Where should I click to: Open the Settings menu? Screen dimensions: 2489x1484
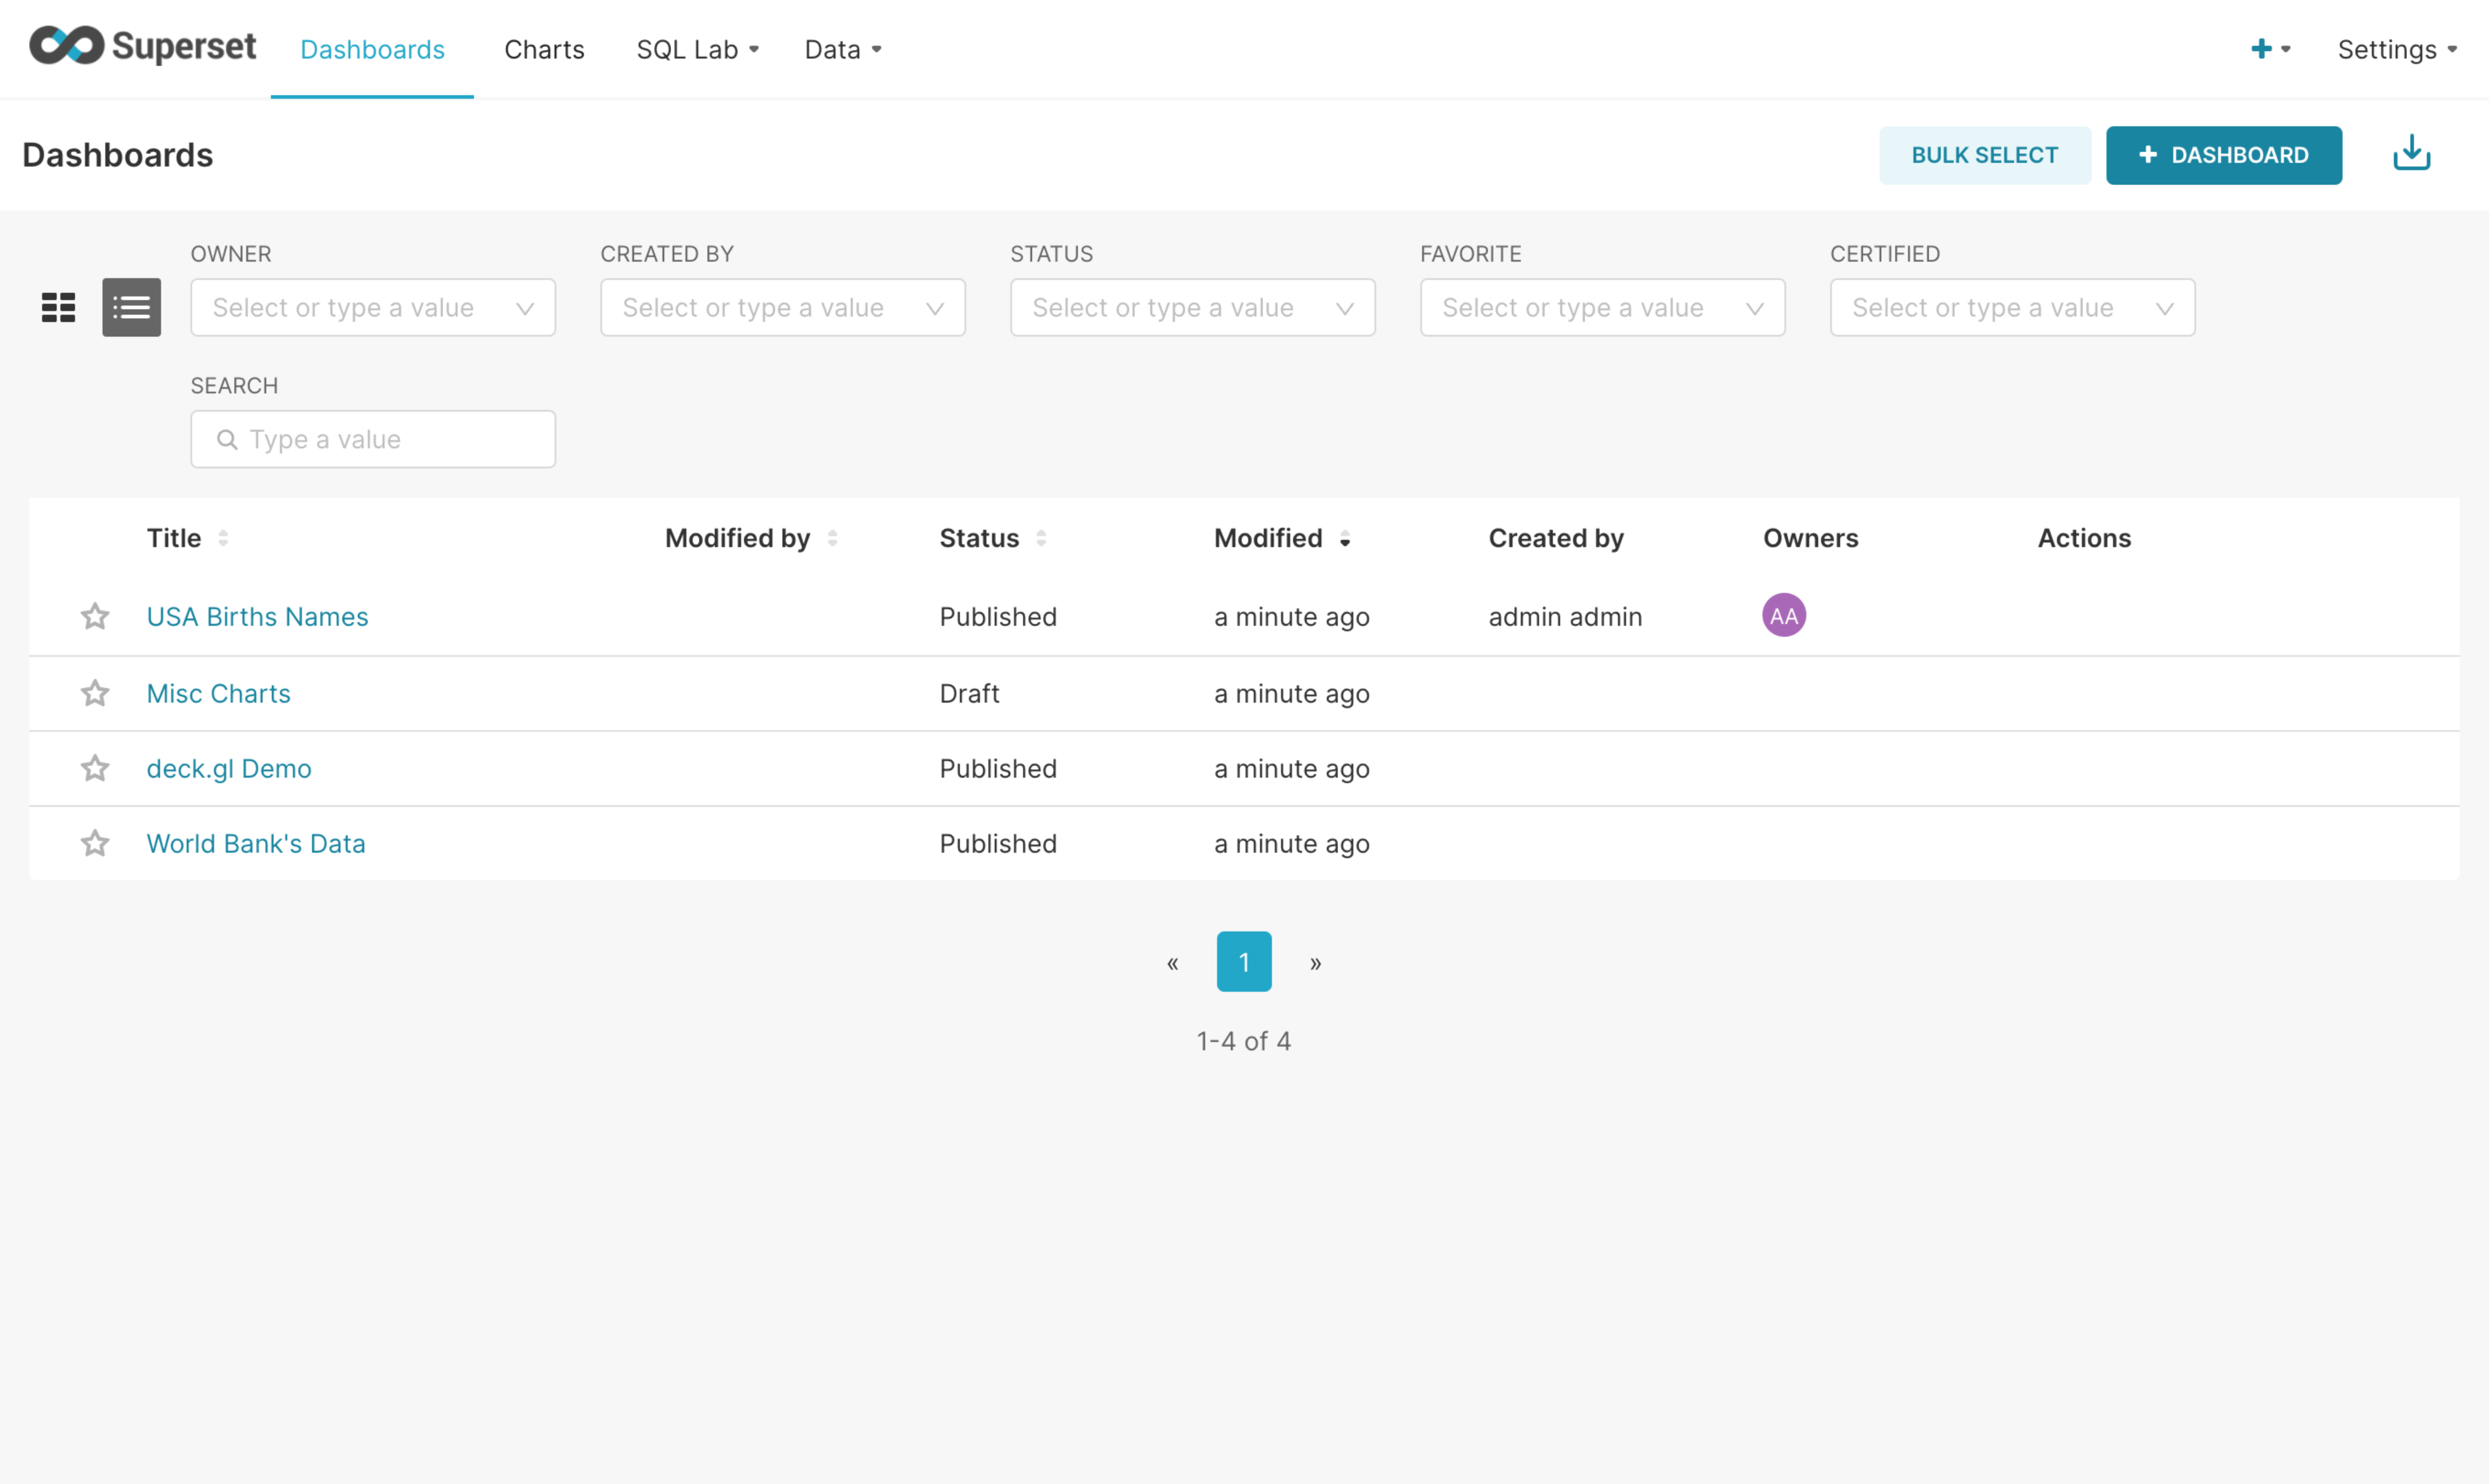point(2397,49)
